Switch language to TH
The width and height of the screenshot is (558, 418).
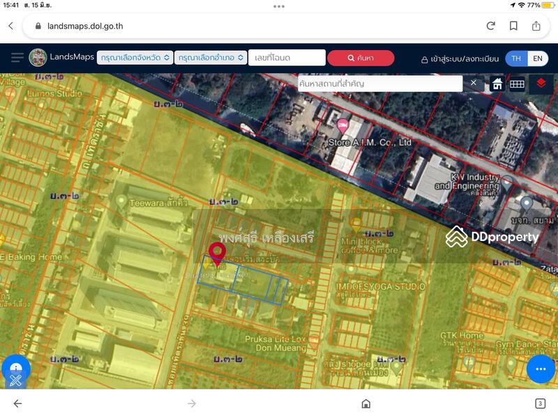point(516,59)
